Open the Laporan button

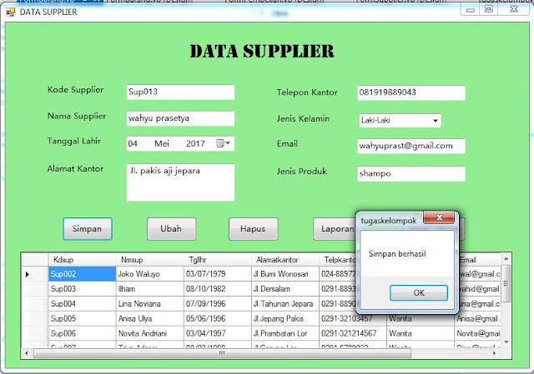[x=334, y=229]
